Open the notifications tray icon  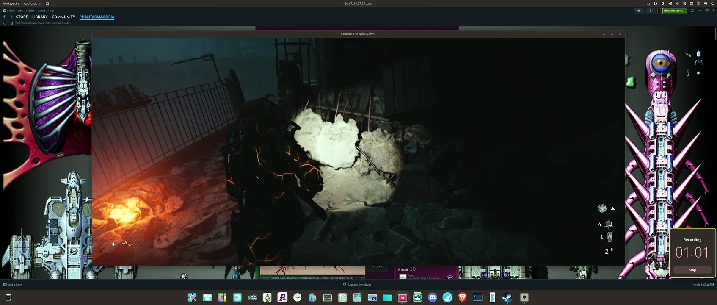pyautogui.click(x=706, y=3)
